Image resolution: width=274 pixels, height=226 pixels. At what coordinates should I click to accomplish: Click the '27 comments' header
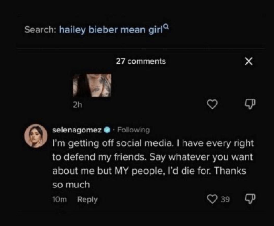(x=141, y=61)
